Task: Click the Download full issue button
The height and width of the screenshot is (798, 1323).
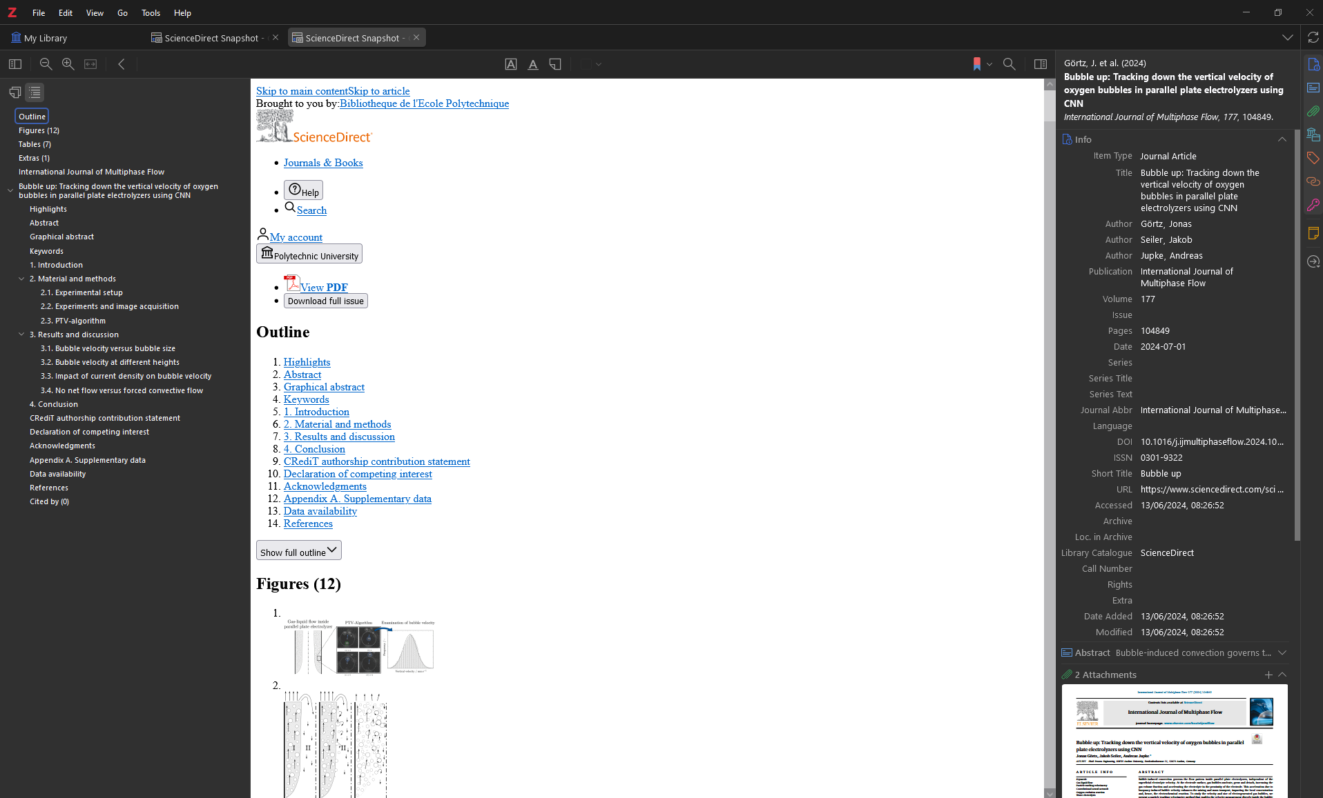Action: pyautogui.click(x=325, y=301)
